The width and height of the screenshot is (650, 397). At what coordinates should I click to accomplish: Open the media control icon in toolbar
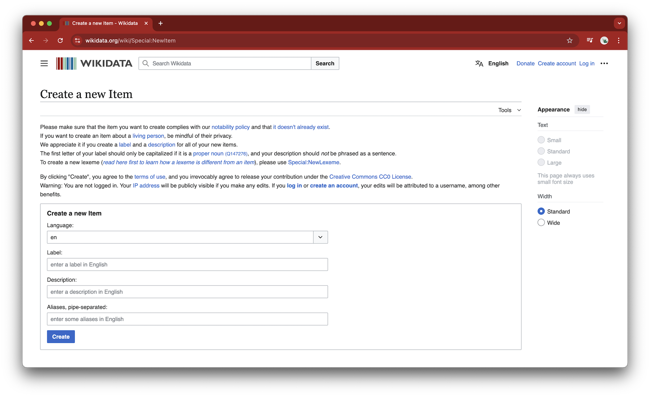[590, 40]
